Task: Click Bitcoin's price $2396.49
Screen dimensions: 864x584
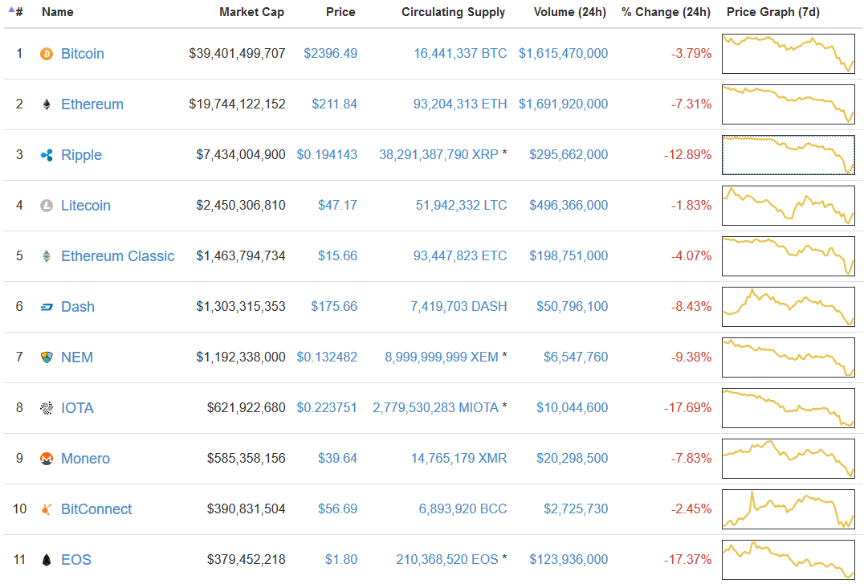Action: pos(330,54)
